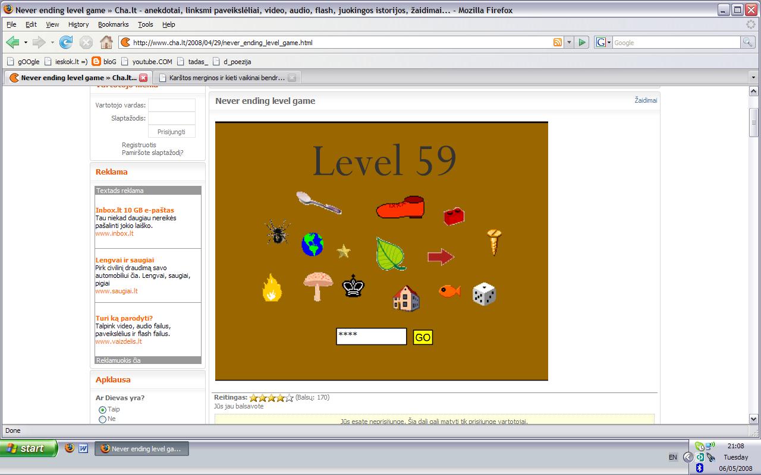
Task: Open the Pamiršote slaptažodį? link
Action: tap(152, 153)
